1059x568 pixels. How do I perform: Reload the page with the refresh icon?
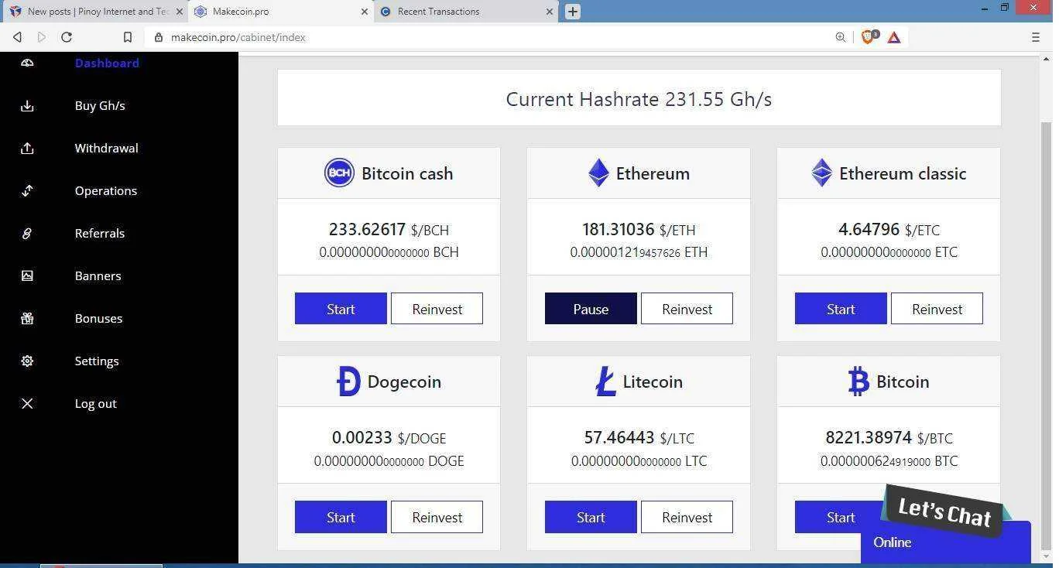67,37
